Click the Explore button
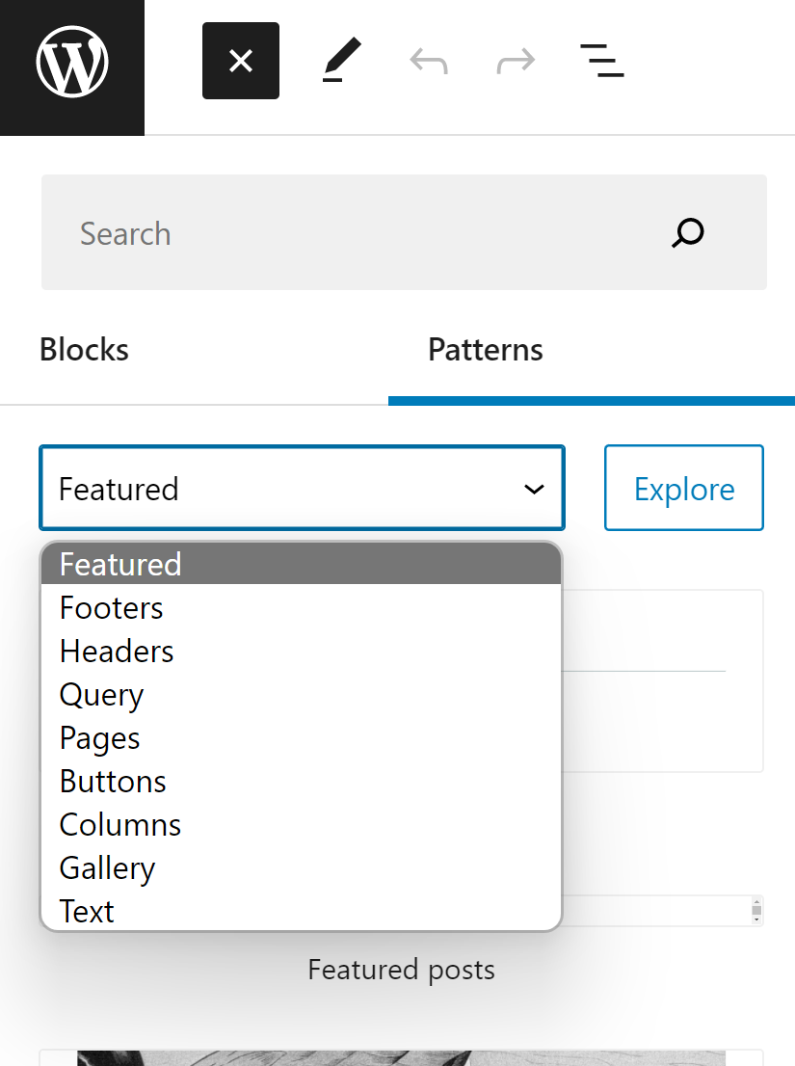 (683, 488)
